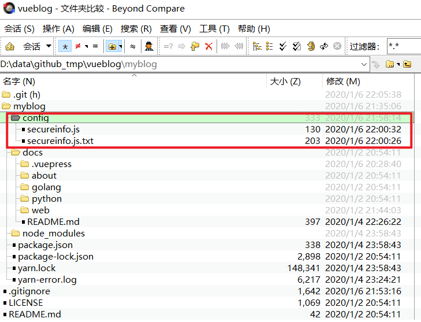Open the Rules referee icon

tap(149, 46)
